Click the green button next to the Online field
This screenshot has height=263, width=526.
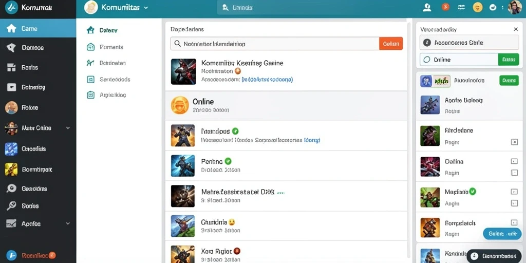[509, 60]
